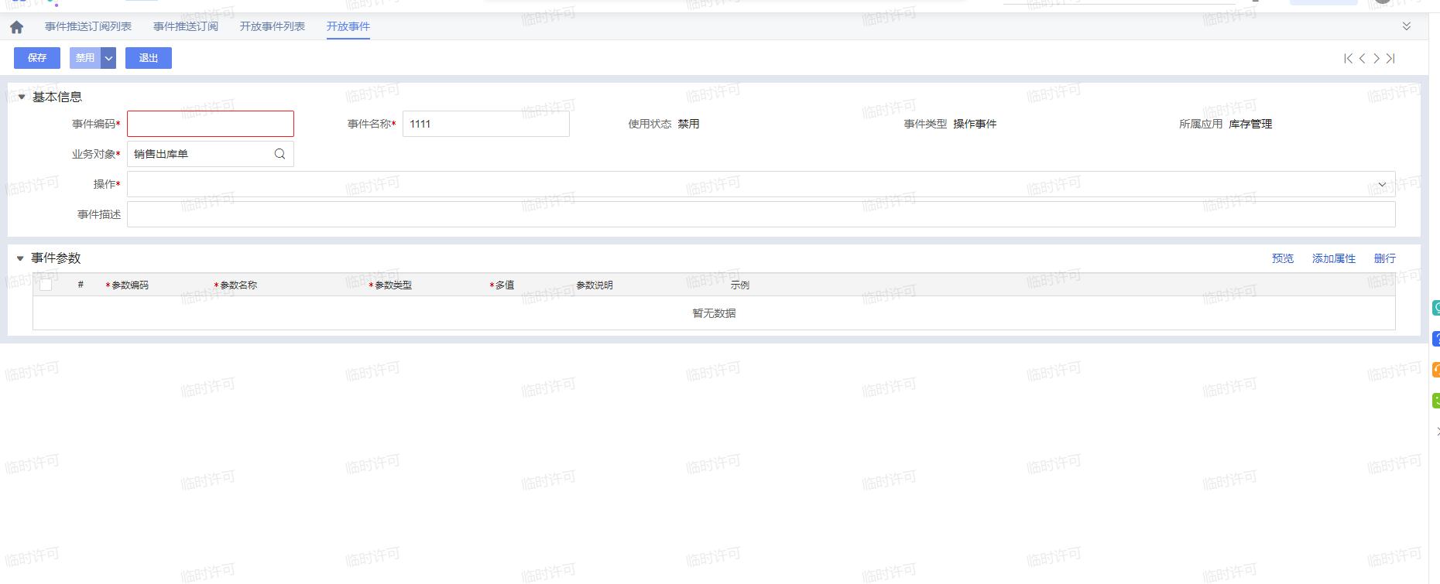Go to the next record
Screen dimensions: 1440x584
(1377, 58)
